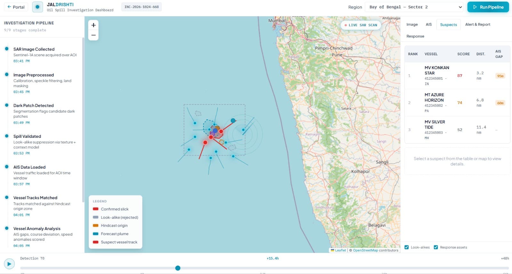The width and height of the screenshot is (512, 274).
Task: Click the LIVE SAR SCAN indicator
Action: click(361, 25)
